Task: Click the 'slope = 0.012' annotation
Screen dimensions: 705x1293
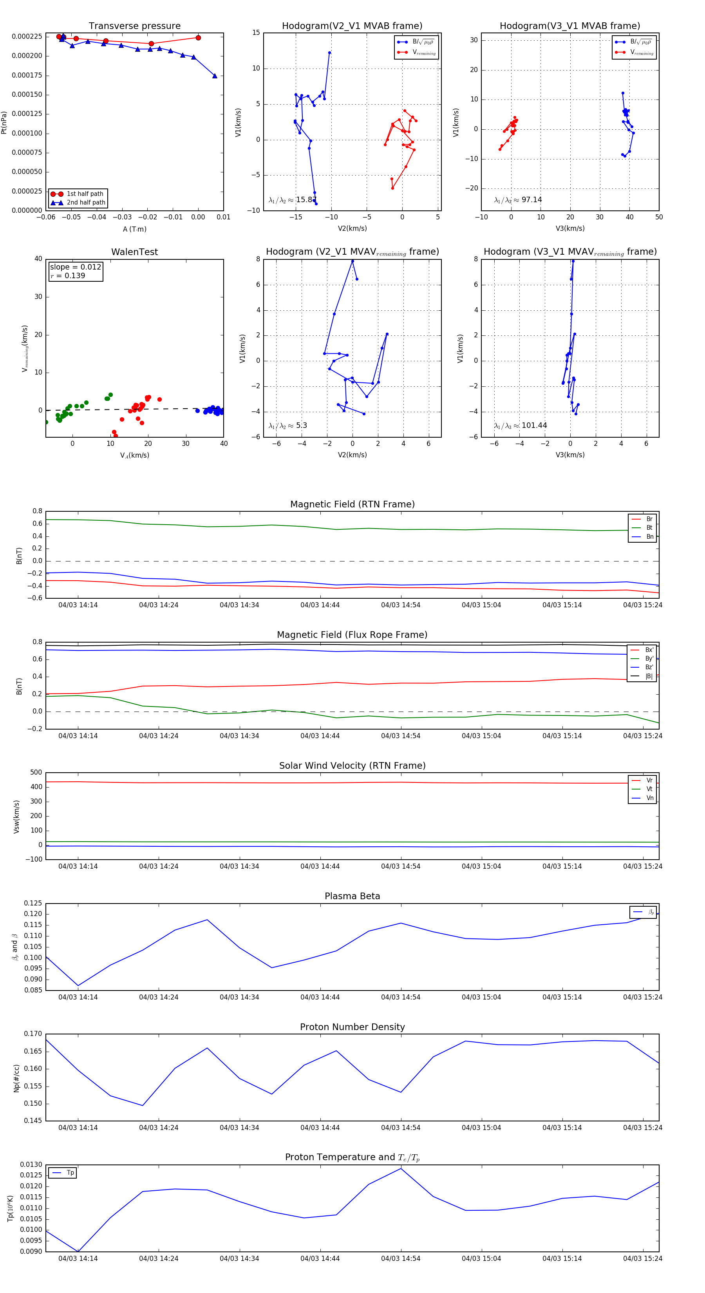Action: (75, 267)
